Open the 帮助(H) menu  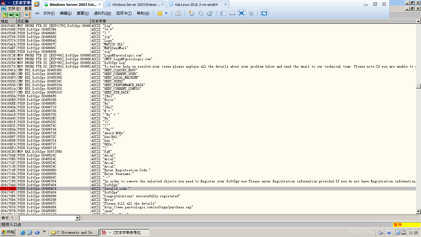tap(143, 13)
